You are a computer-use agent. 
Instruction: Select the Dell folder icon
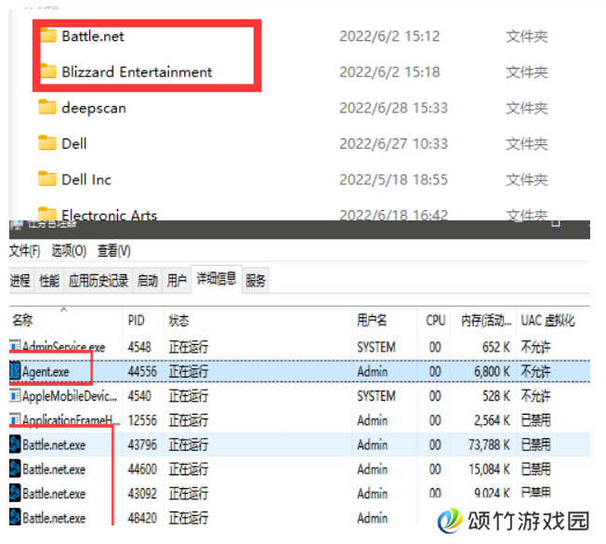(x=47, y=143)
